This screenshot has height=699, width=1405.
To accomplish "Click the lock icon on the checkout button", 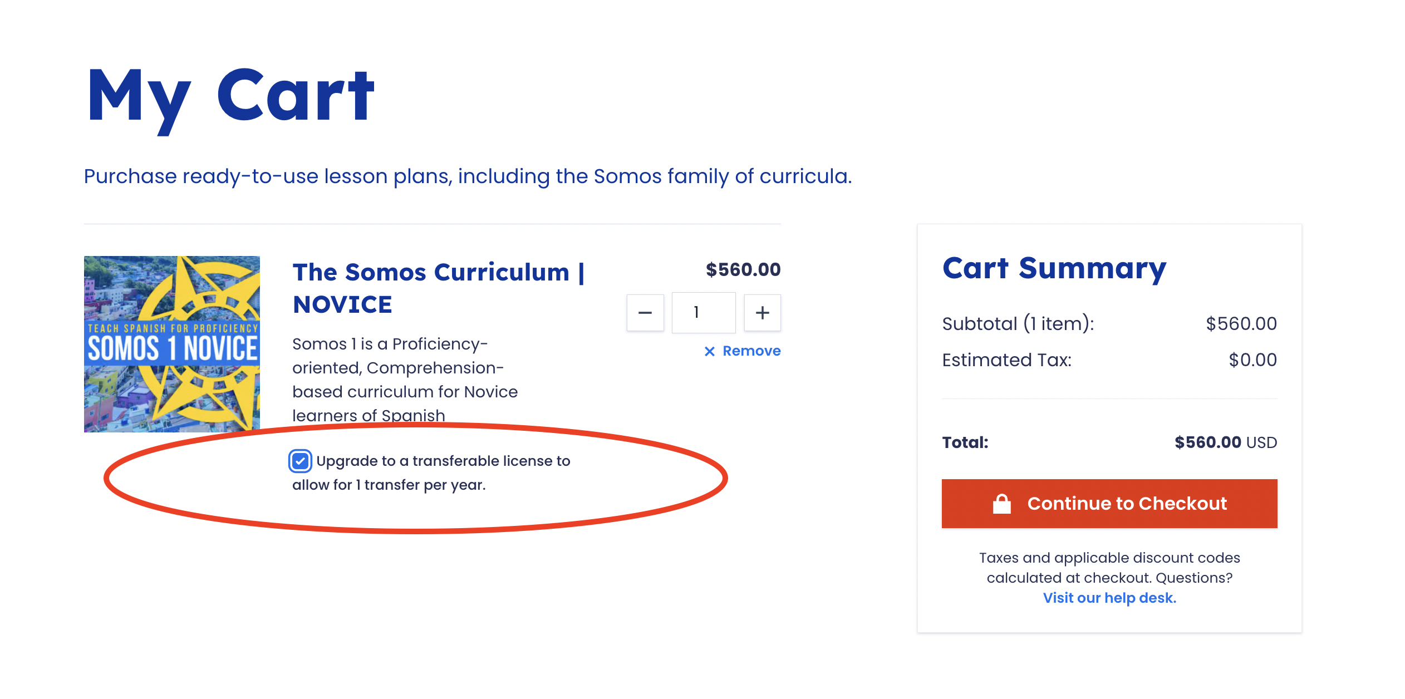I will coord(1001,504).
